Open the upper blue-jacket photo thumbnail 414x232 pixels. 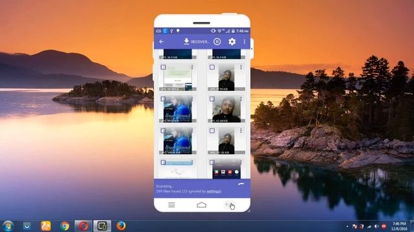(x=178, y=109)
